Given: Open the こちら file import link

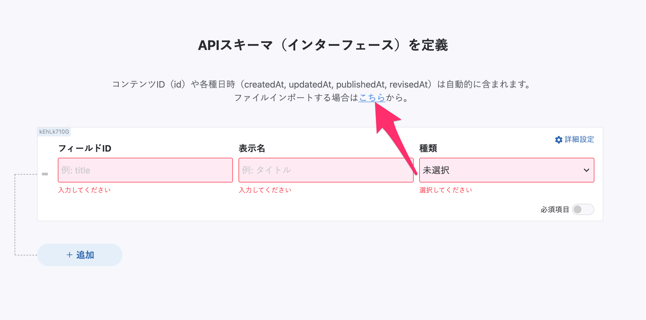Looking at the screenshot, I should click(372, 98).
